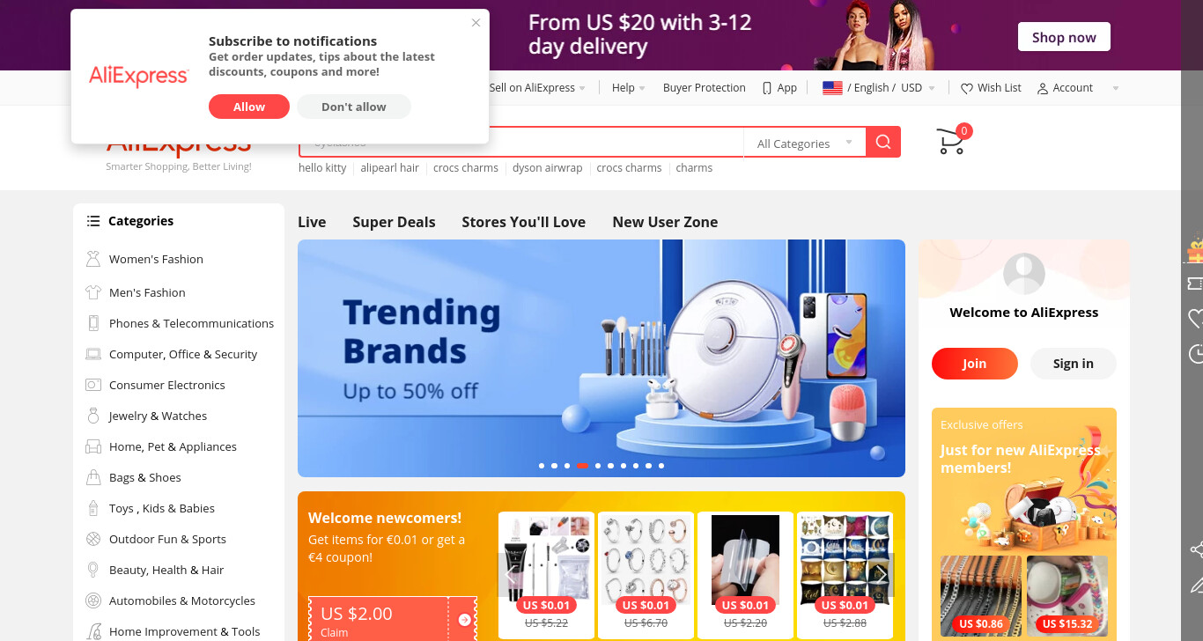The height and width of the screenshot is (641, 1203).
Task: Select the last carousel indicator dot
Action: point(661,465)
